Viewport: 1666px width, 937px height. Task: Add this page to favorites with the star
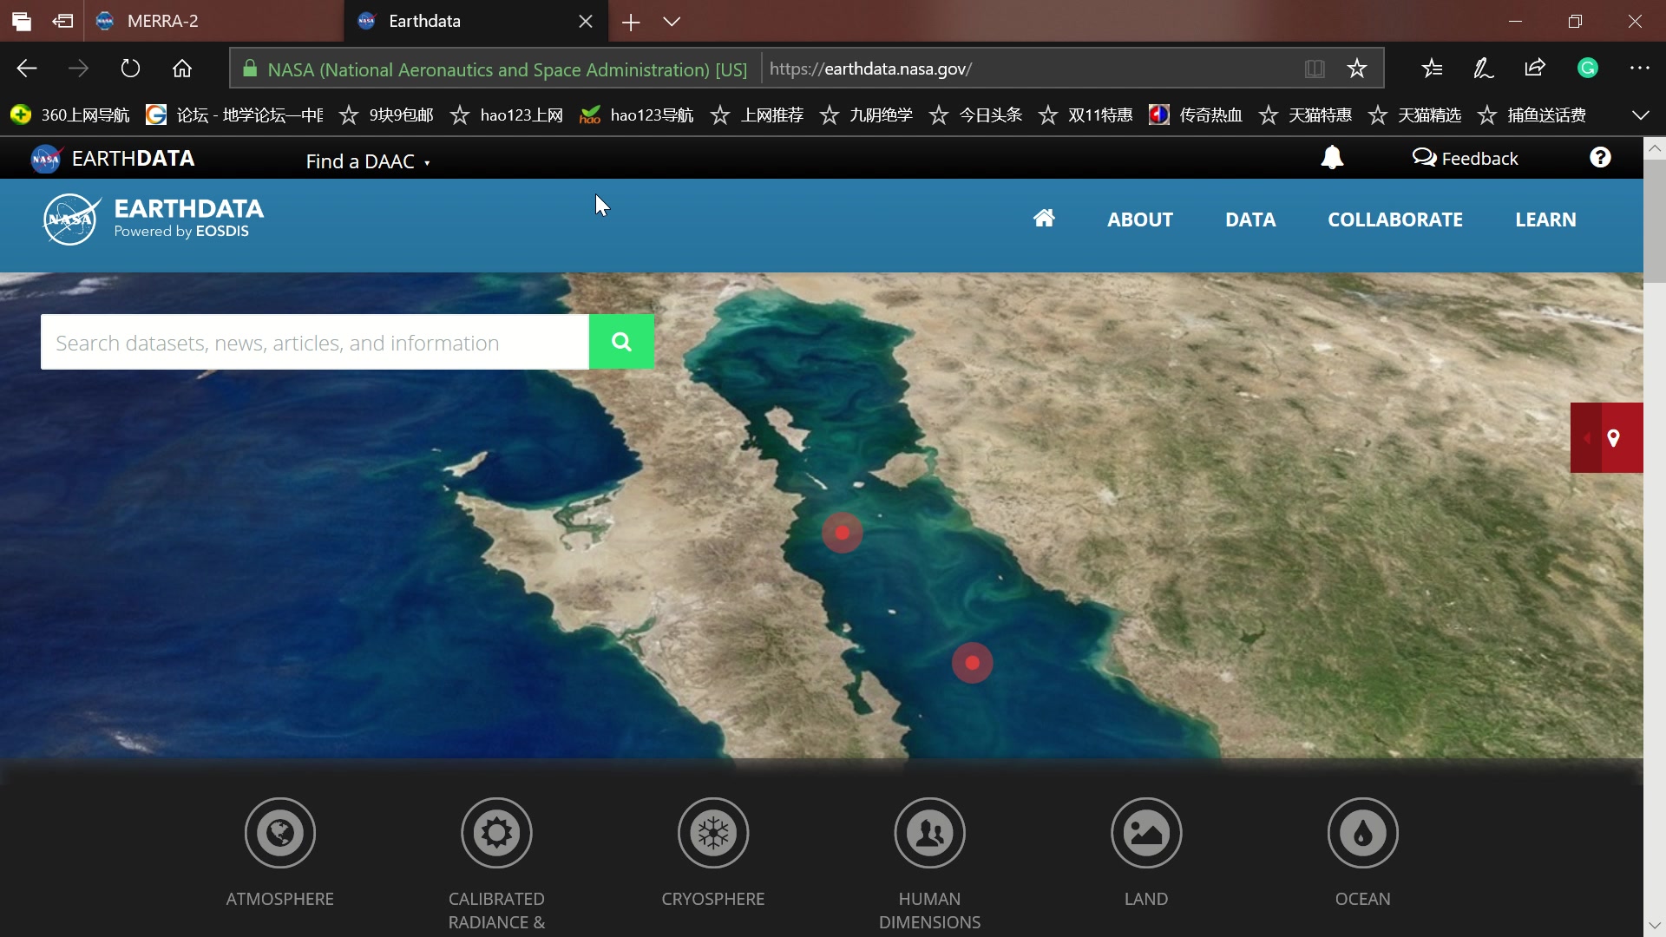(x=1357, y=69)
